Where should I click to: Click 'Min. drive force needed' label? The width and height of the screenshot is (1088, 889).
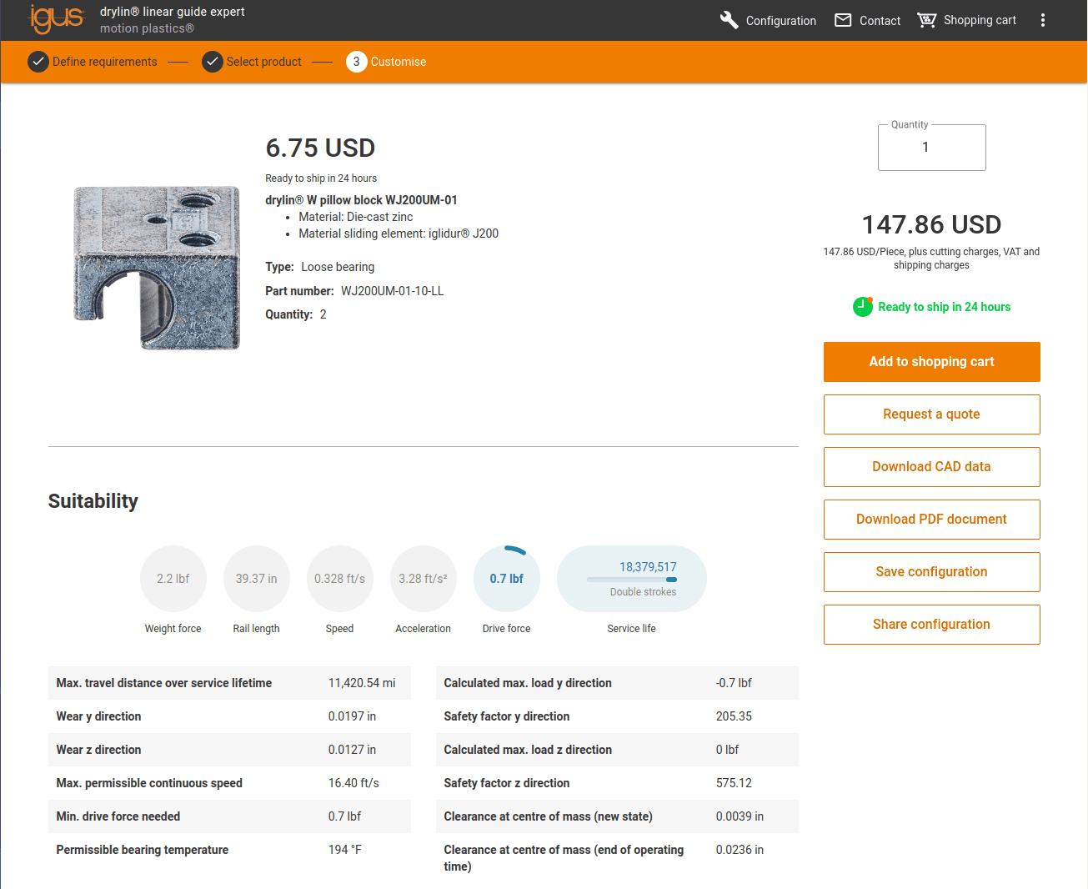click(118, 816)
